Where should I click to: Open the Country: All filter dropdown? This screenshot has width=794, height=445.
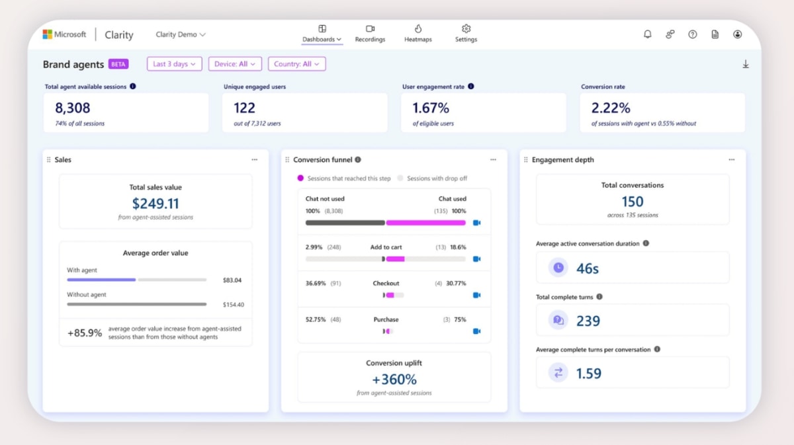click(x=296, y=64)
